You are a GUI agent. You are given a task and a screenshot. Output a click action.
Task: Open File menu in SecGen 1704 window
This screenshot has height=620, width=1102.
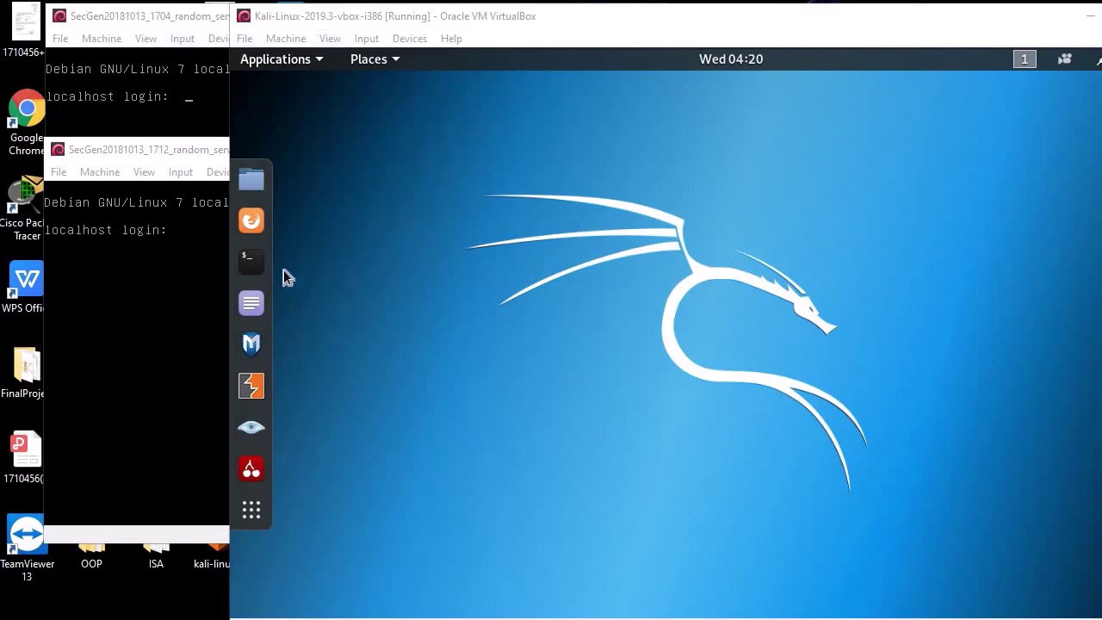tap(60, 38)
